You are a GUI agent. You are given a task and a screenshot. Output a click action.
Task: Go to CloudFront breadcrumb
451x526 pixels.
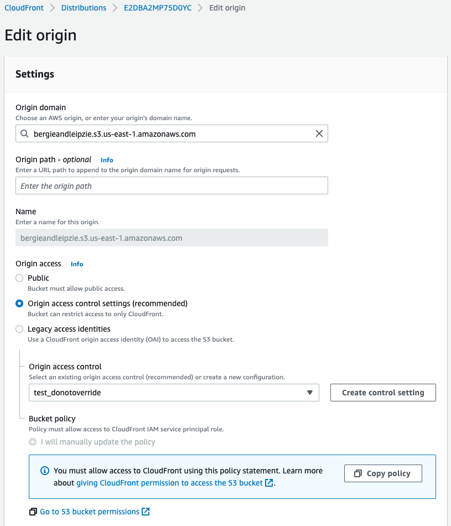[24, 8]
